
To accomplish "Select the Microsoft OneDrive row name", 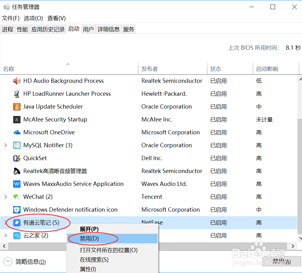I will [49, 133].
